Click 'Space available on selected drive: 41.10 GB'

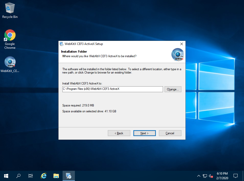(89, 111)
